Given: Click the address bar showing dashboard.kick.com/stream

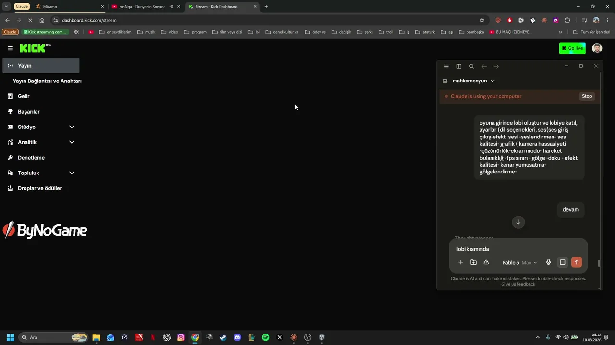Looking at the screenshot, I should coord(269,20).
